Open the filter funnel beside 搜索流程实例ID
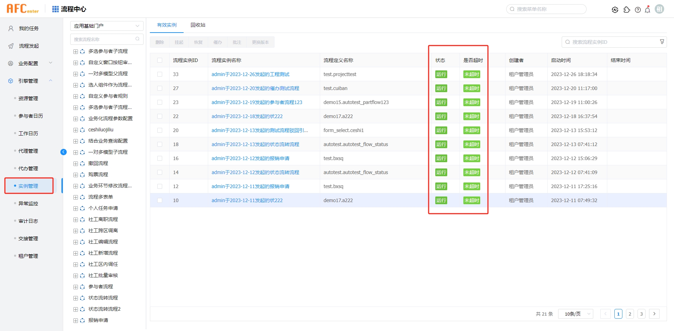The width and height of the screenshot is (674, 331). coord(662,42)
